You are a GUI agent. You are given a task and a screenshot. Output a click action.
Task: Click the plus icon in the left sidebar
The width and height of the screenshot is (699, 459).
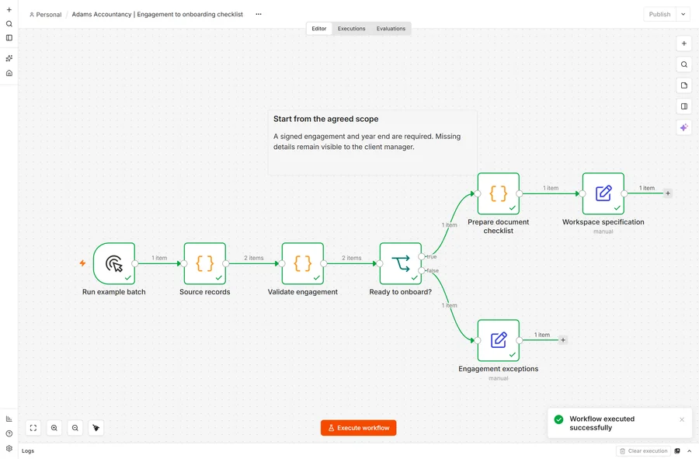(x=9, y=9)
